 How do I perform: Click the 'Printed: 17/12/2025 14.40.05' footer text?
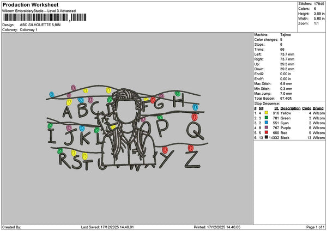[x=217, y=227]
